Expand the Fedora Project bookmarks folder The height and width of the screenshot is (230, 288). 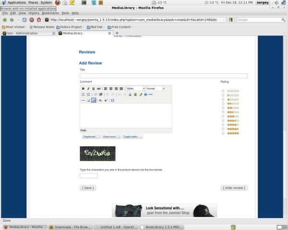coord(70,27)
